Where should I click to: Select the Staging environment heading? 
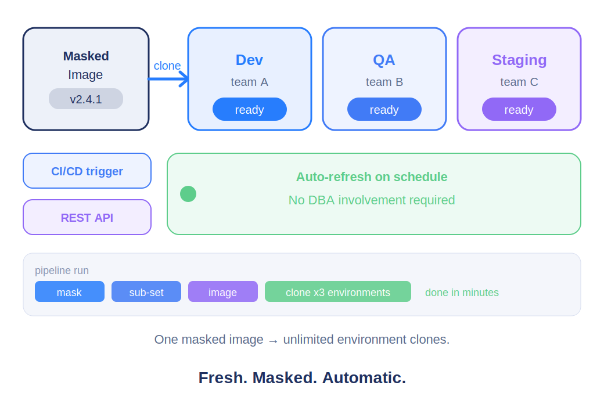519,60
